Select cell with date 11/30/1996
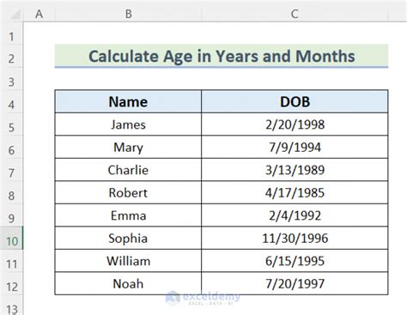The width and height of the screenshot is (407, 315). click(x=295, y=238)
